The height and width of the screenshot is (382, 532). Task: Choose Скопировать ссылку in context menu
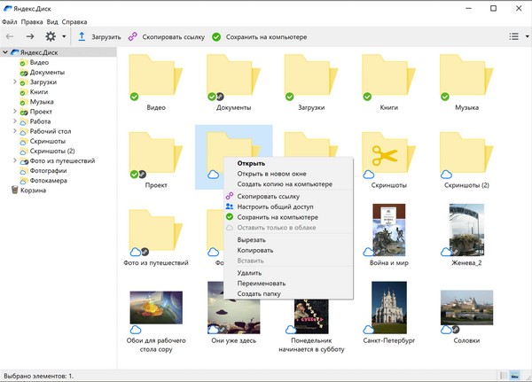pyautogui.click(x=288, y=196)
